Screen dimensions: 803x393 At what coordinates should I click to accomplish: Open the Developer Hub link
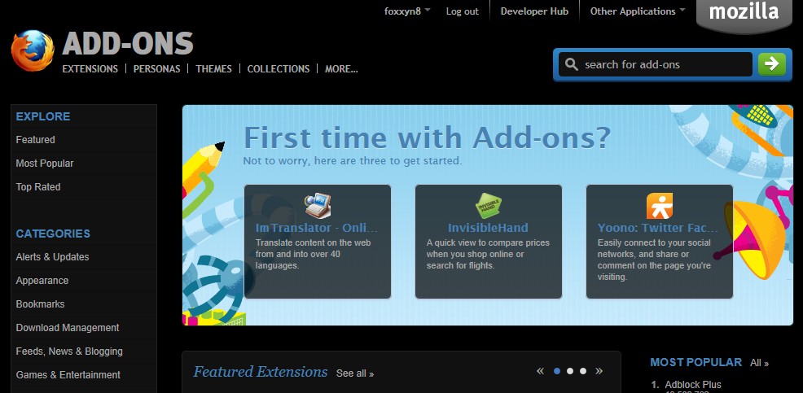[x=534, y=11]
